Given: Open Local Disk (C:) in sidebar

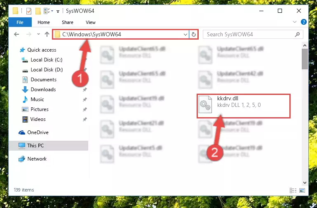Looking at the screenshot, I should (x=47, y=60).
